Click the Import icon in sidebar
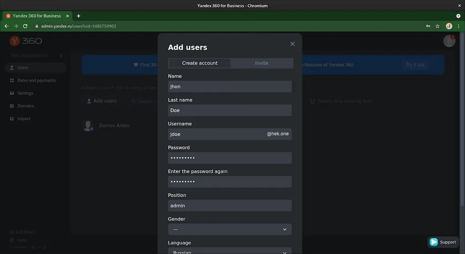The width and height of the screenshot is (465, 254). 12,119
